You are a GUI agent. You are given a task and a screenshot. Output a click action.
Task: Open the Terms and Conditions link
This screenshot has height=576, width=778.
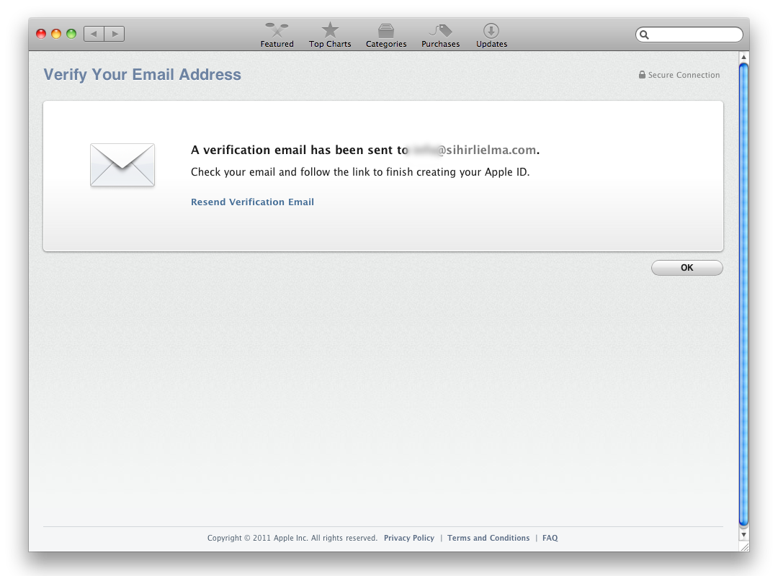(x=488, y=538)
